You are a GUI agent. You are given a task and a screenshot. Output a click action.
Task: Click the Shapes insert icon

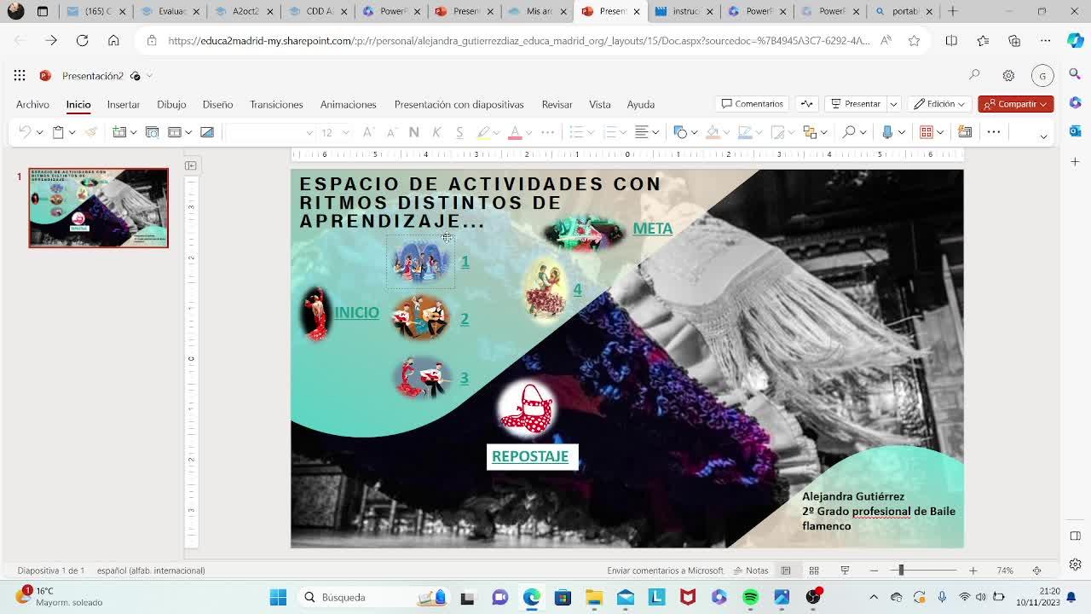click(x=679, y=132)
